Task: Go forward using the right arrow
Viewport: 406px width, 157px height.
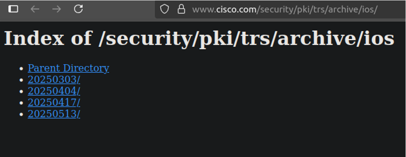Action: (57, 9)
